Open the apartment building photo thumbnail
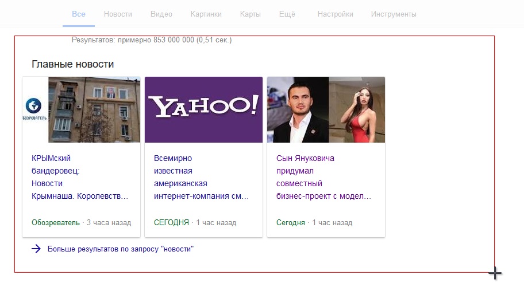 coord(94,109)
